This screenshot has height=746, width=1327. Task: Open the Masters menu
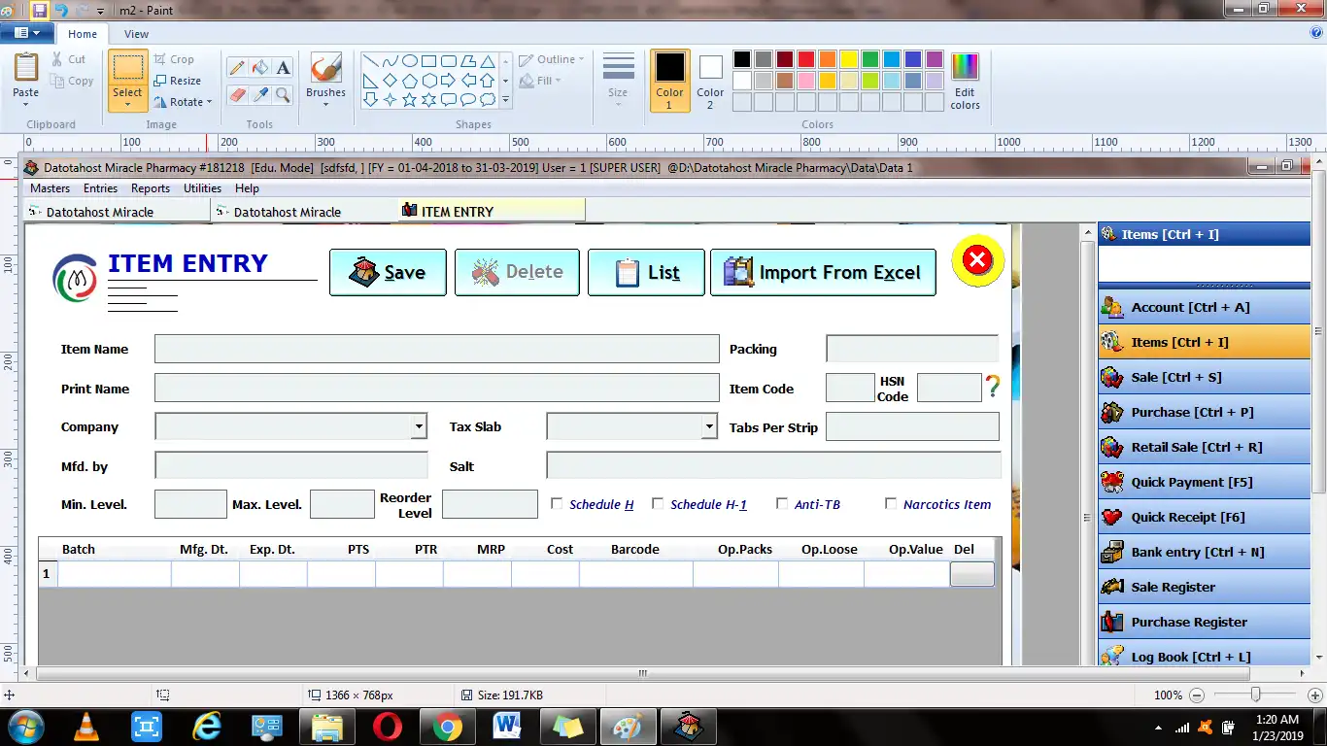coord(51,188)
